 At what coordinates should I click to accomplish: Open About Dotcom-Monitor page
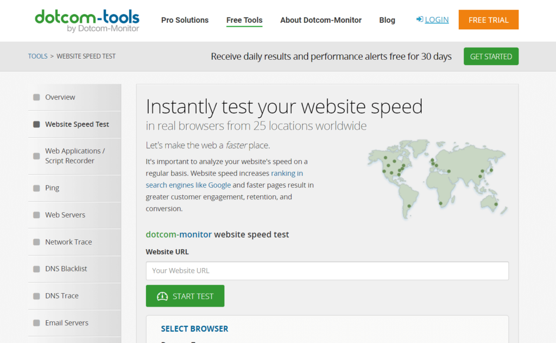(x=321, y=20)
